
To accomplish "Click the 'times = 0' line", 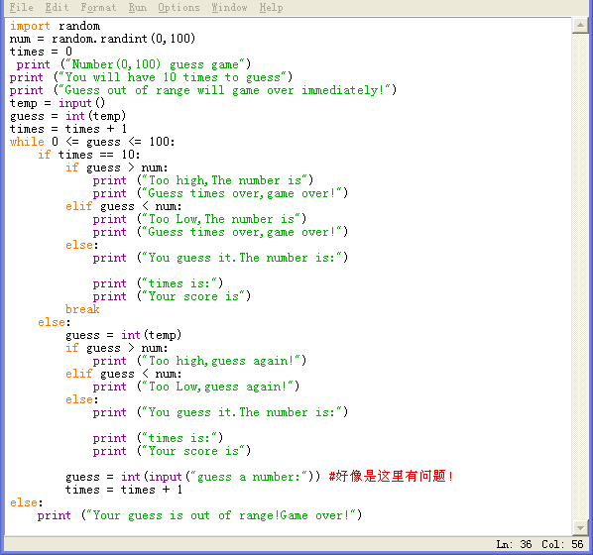I will point(41,52).
